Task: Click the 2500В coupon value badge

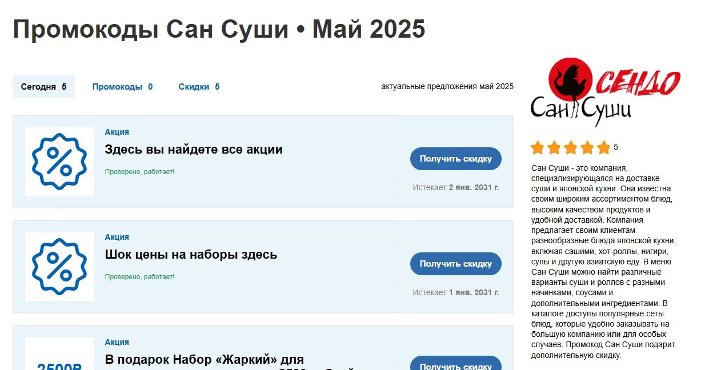Action: 59,365
